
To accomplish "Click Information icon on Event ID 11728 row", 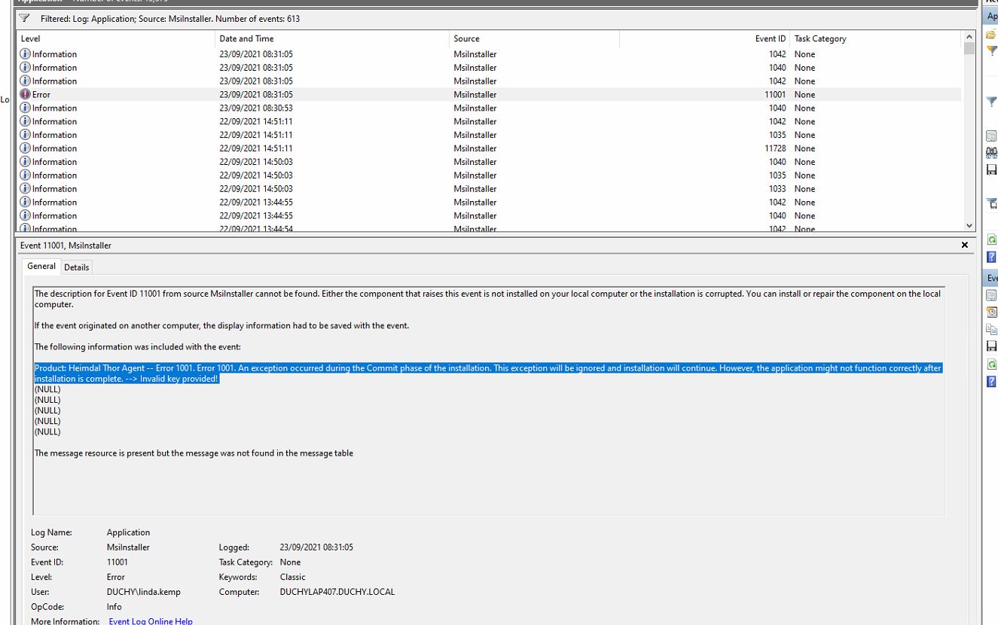I will [x=25, y=148].
